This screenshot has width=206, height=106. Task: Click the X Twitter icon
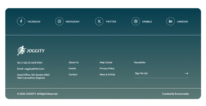(99, 21)
